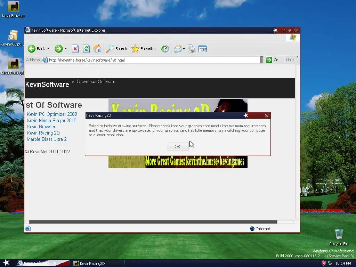Open the star Start button on the taskbar
This screenshot has width=356, height=267.
6,263
